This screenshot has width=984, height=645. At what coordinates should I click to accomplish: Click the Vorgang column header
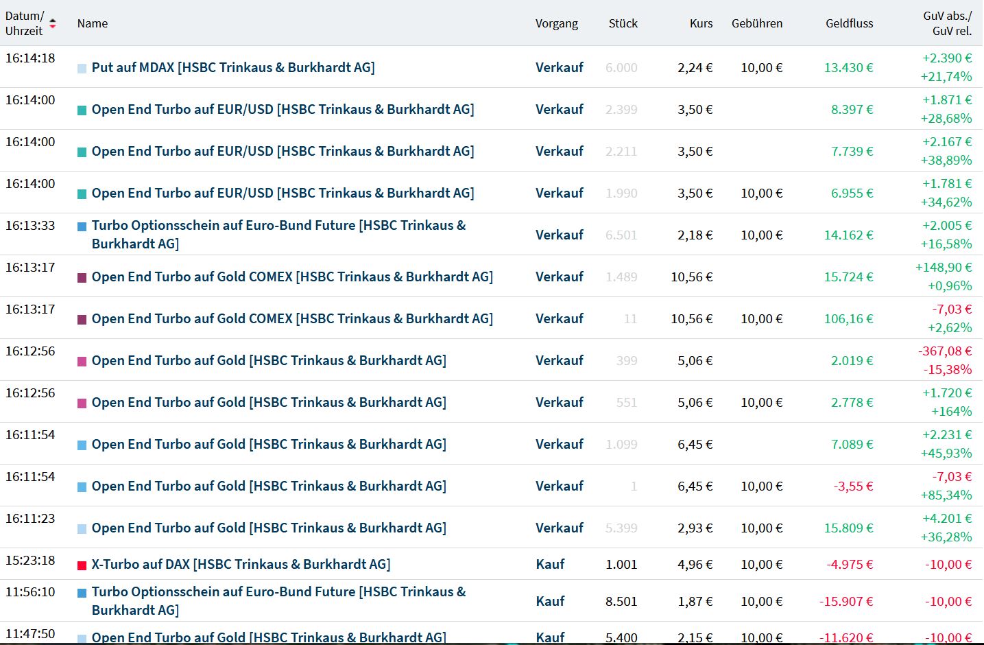[556, 23]
